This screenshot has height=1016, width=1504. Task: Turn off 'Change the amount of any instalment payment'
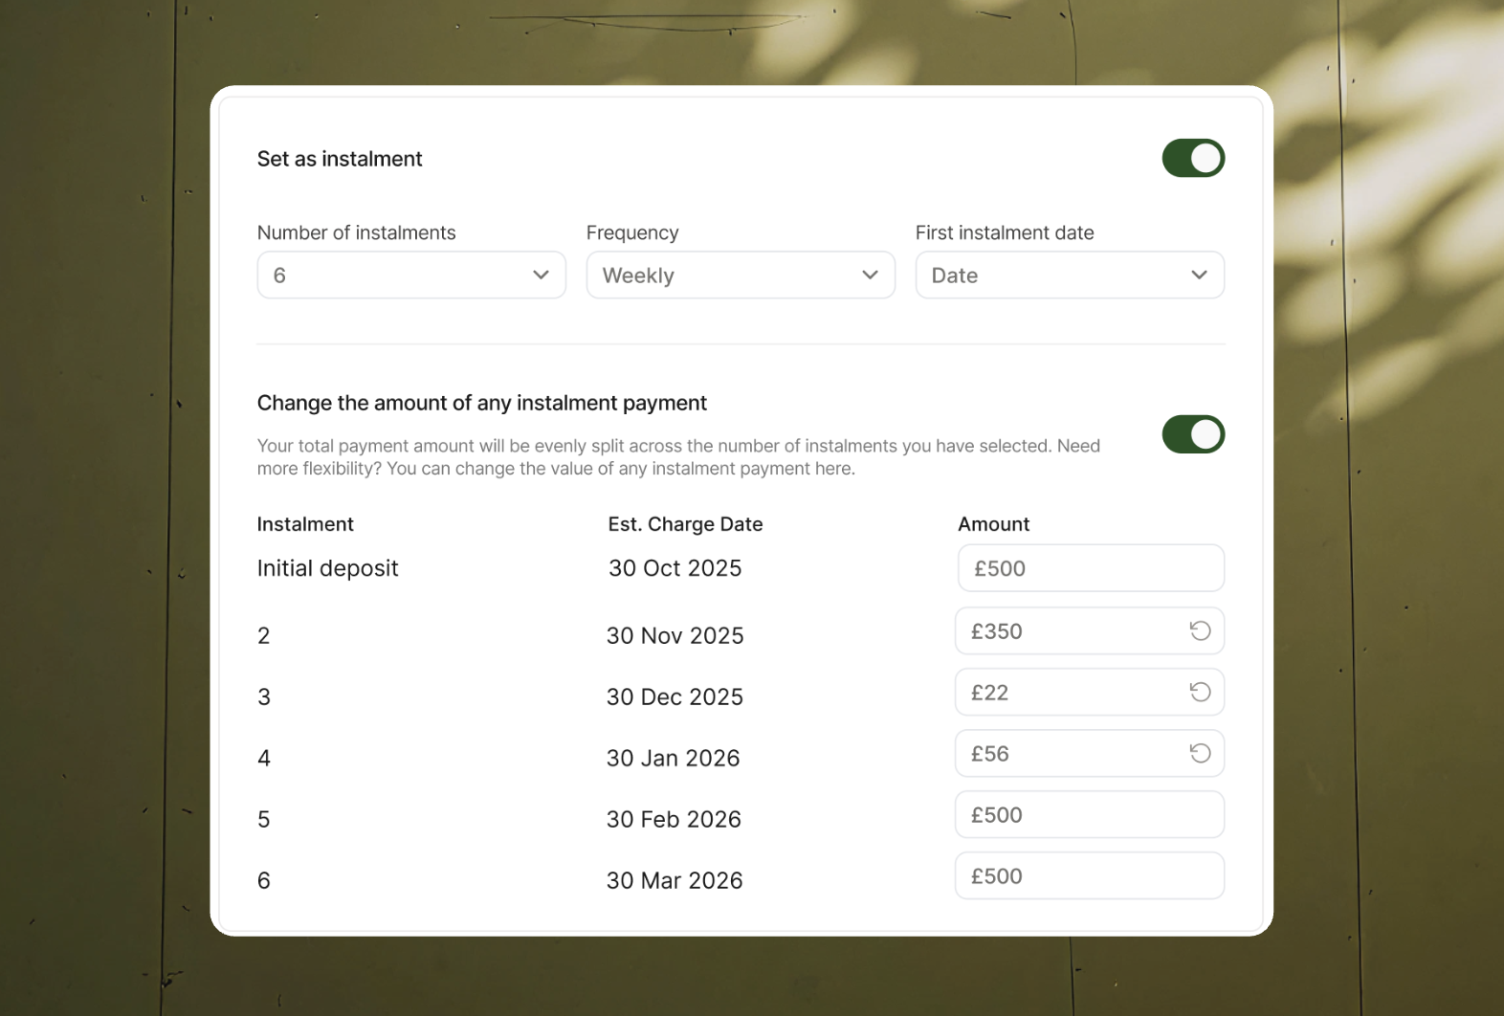1192,434
